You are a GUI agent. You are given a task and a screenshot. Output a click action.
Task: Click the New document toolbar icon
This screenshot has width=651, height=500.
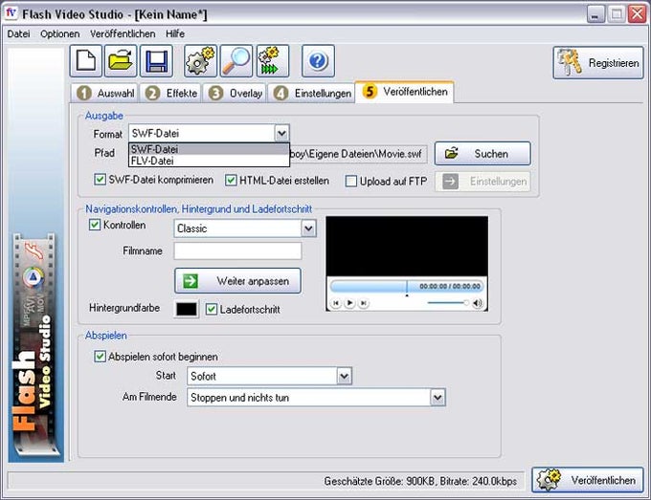click(85, 61)
